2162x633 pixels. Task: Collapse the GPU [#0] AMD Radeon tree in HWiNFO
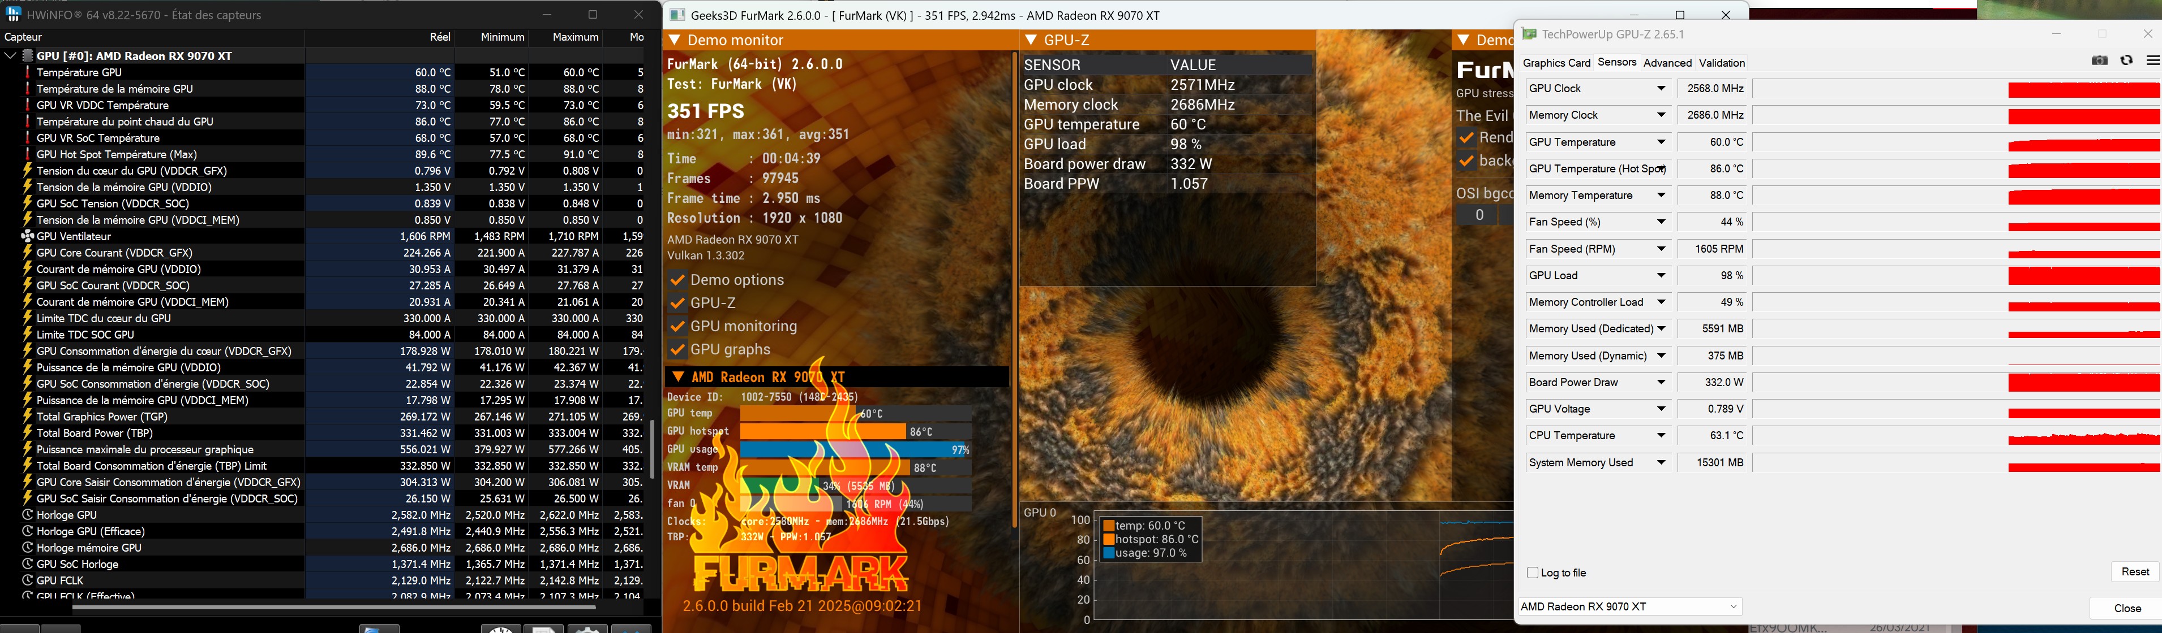(10, 56)
